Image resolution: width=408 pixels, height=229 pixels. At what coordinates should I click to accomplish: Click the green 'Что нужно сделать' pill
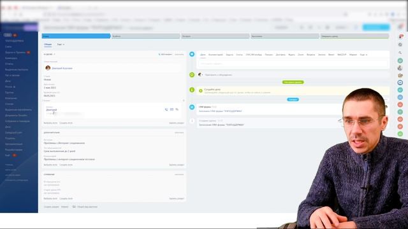(293, 82)
